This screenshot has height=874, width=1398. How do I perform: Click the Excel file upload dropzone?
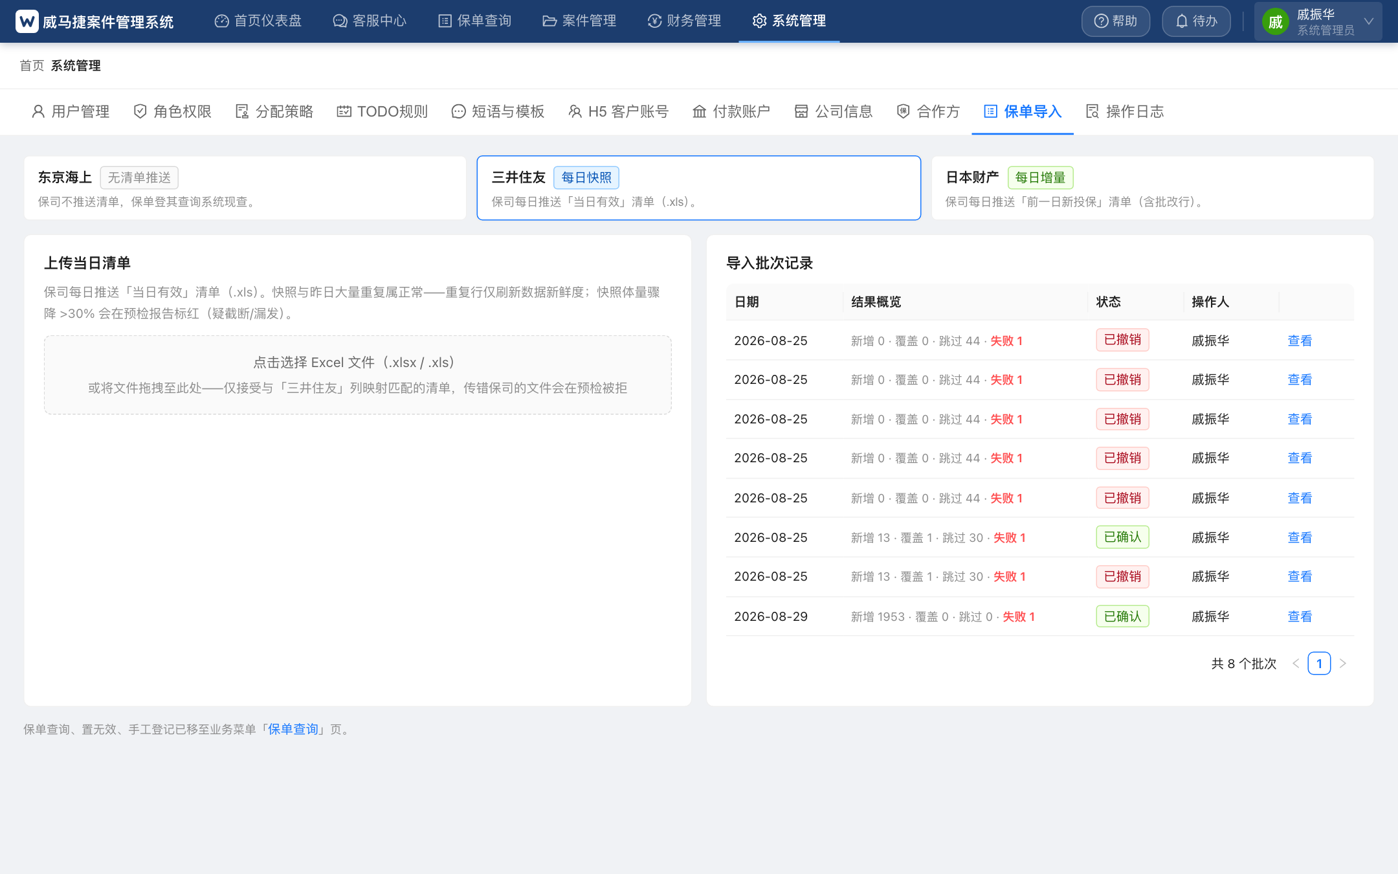(358, 375)
